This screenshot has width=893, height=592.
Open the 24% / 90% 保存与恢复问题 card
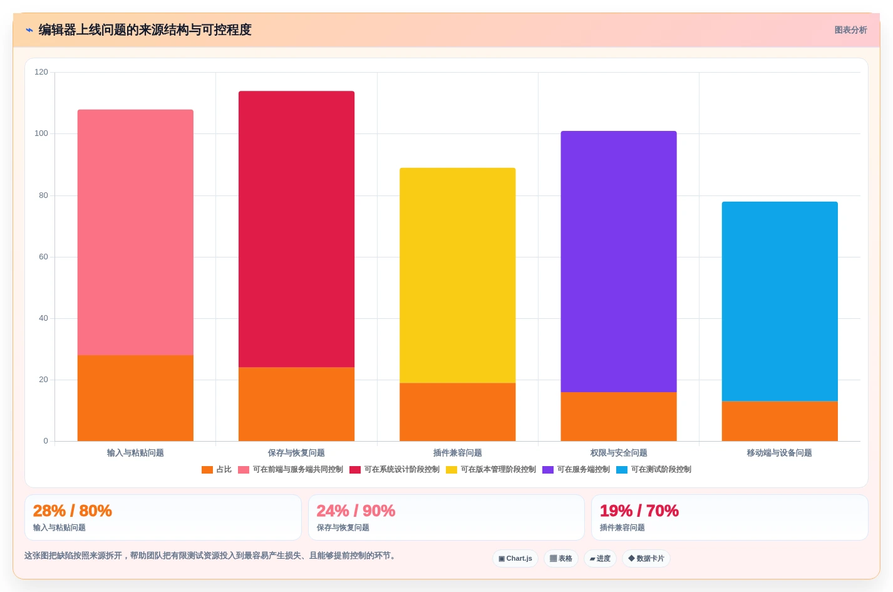447,517
